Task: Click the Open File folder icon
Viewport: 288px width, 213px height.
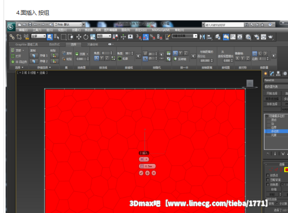Action: point(25,24)
